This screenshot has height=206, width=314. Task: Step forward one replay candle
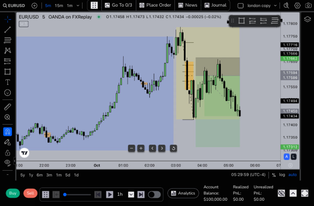pos(141,195)
